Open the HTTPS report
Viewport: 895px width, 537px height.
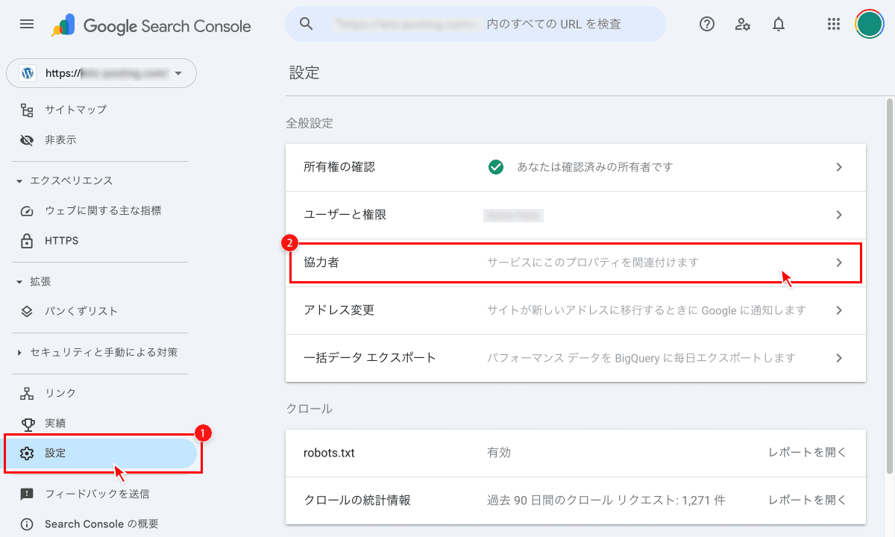click(x=61, y=241)
